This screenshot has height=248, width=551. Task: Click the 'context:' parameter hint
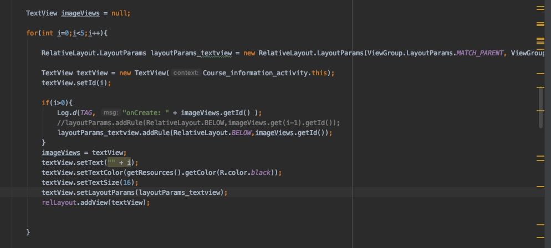tap(186, 73)
